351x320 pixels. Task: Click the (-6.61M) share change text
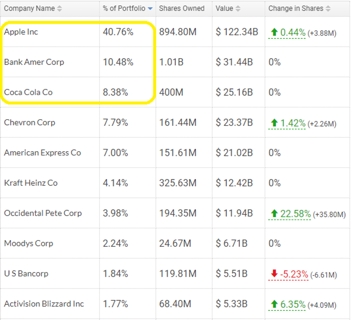(x=323, y=275)
